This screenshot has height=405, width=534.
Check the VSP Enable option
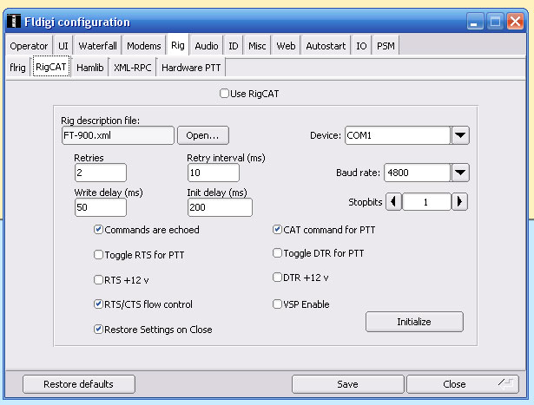pyautogui.click(x=278, y=304)
